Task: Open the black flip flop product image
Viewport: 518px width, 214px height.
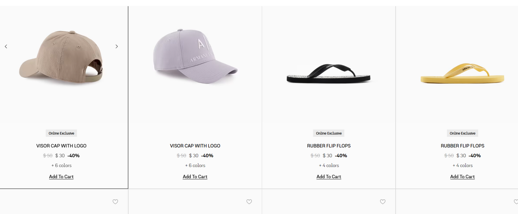Action: click(328, 74)
